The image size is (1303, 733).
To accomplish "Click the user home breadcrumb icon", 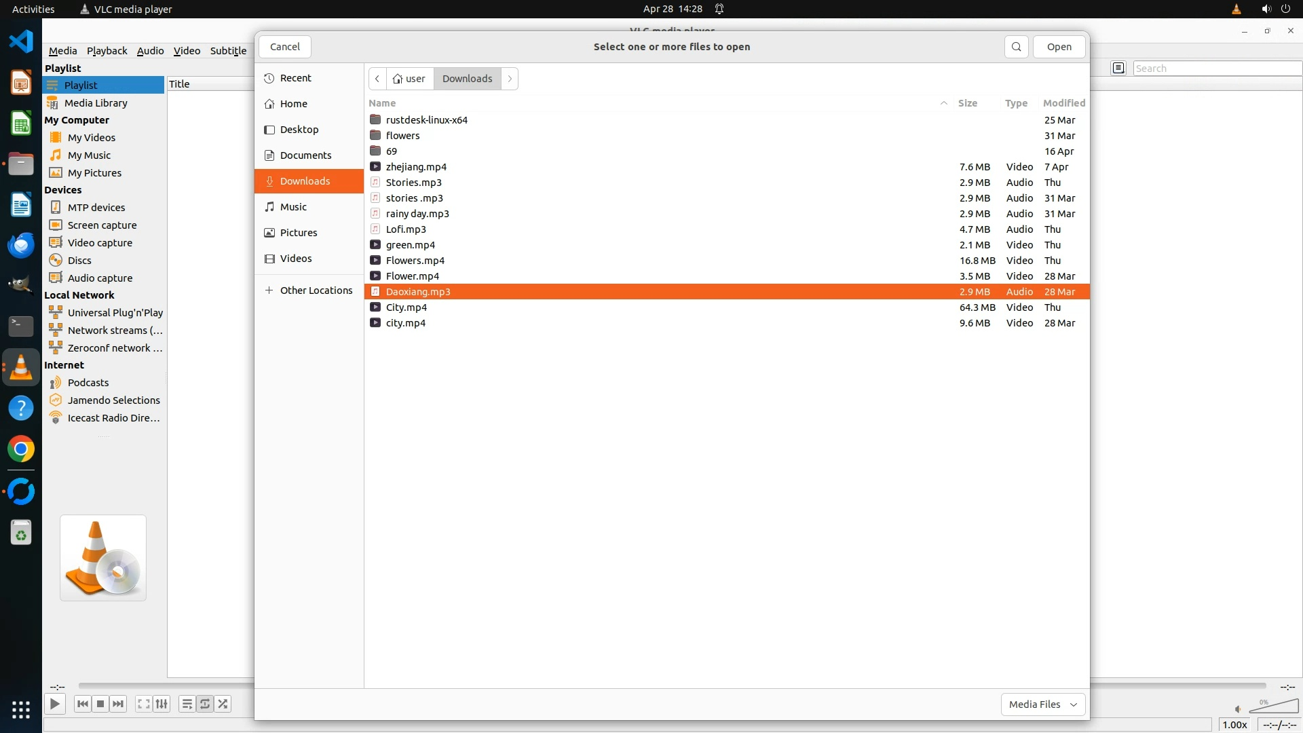I will [x=398, y=79].
